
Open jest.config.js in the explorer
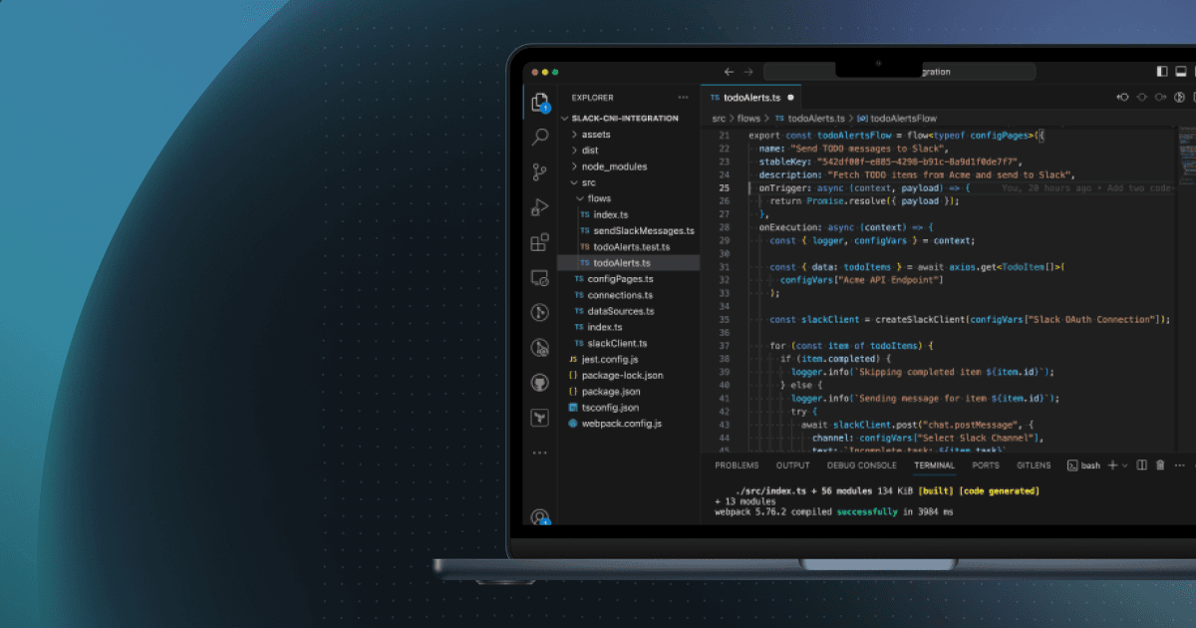603,359
